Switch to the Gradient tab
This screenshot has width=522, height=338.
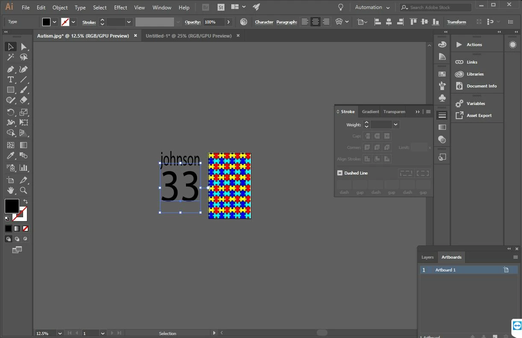point(370,112)
